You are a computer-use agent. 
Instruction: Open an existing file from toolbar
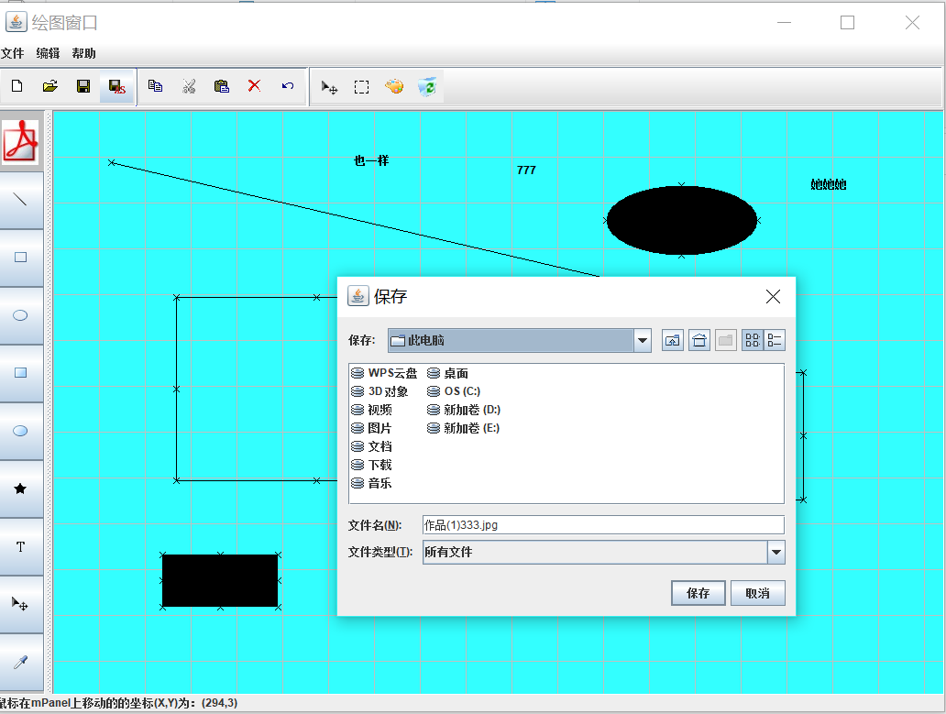50,86
